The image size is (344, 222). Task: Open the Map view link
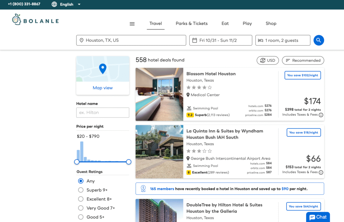click(x=103, y=88)
